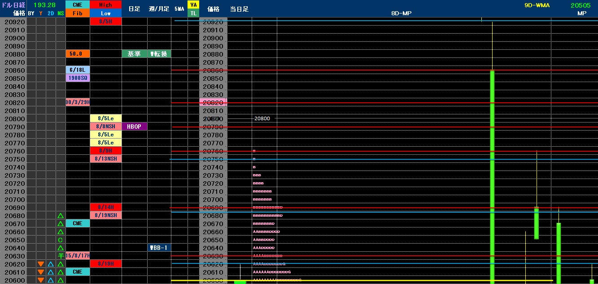Click the cyan CME cell at 20610
The image size is (598, 284).
click(x=78, y=272)
